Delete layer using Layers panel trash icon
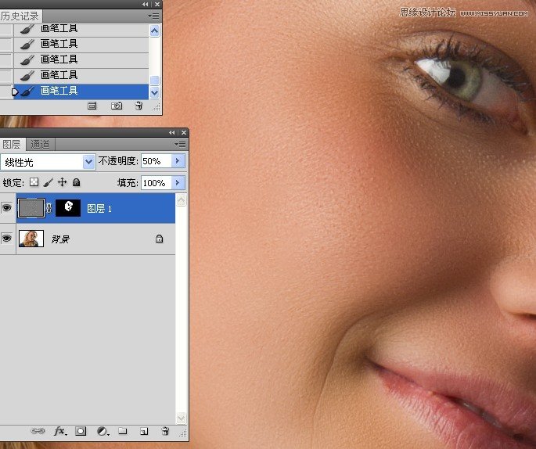 click(164, 431)
